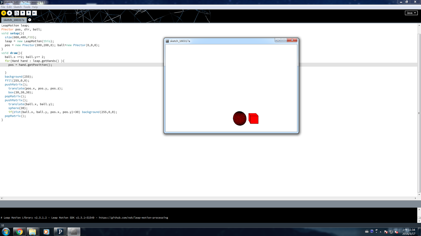Image resolution: width=421 pixels, height=236 pixels.
Task: Click the red sphere in the sketch window
Action: pos(240,119)
